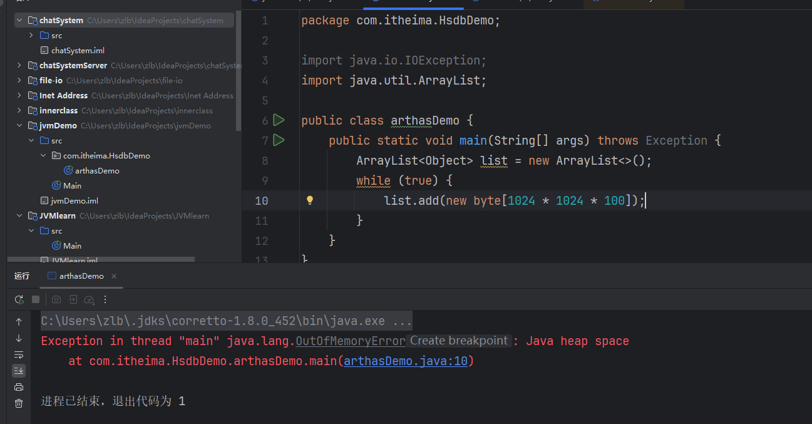Click the yellow light bulb on line 10

pos(309,200)
